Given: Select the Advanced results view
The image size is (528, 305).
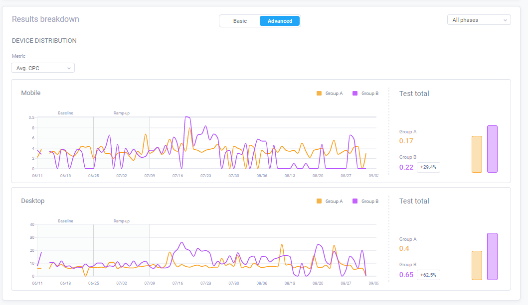Looking at the screenshot, I should pos(280,21).
